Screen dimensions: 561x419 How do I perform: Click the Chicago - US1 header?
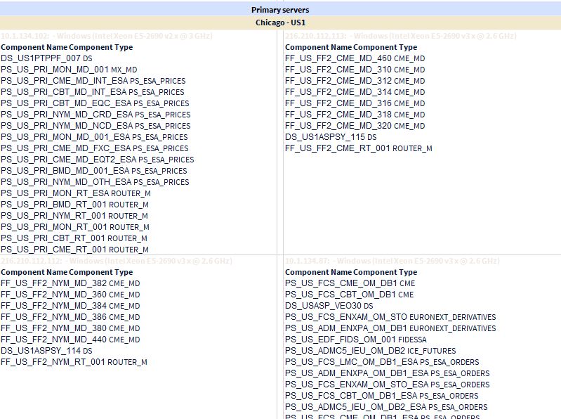280,22
